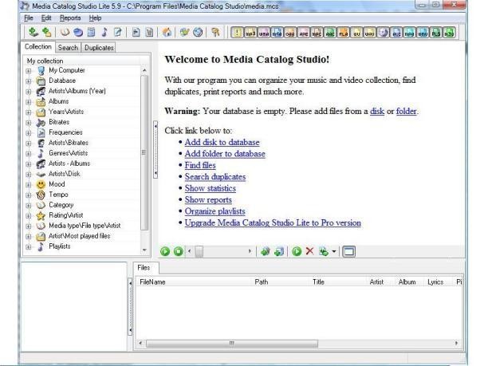Click the home page toolbar icon

click(x=167, y=32)
